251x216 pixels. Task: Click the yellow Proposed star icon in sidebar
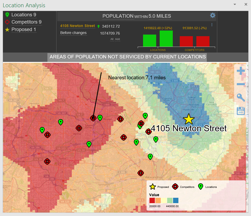point(7,29)
